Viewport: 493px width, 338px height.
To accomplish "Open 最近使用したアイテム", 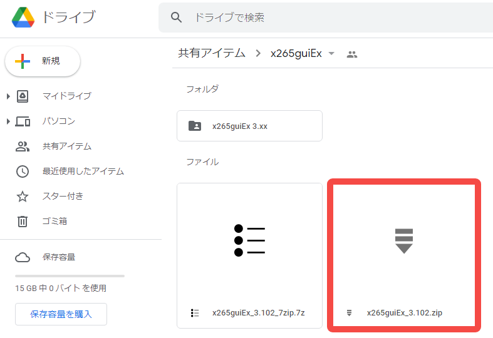I will pos(83,172).
